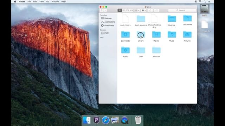Switch to icon view in Finder toolbar
225x126 pixels.
pos(120,10)
